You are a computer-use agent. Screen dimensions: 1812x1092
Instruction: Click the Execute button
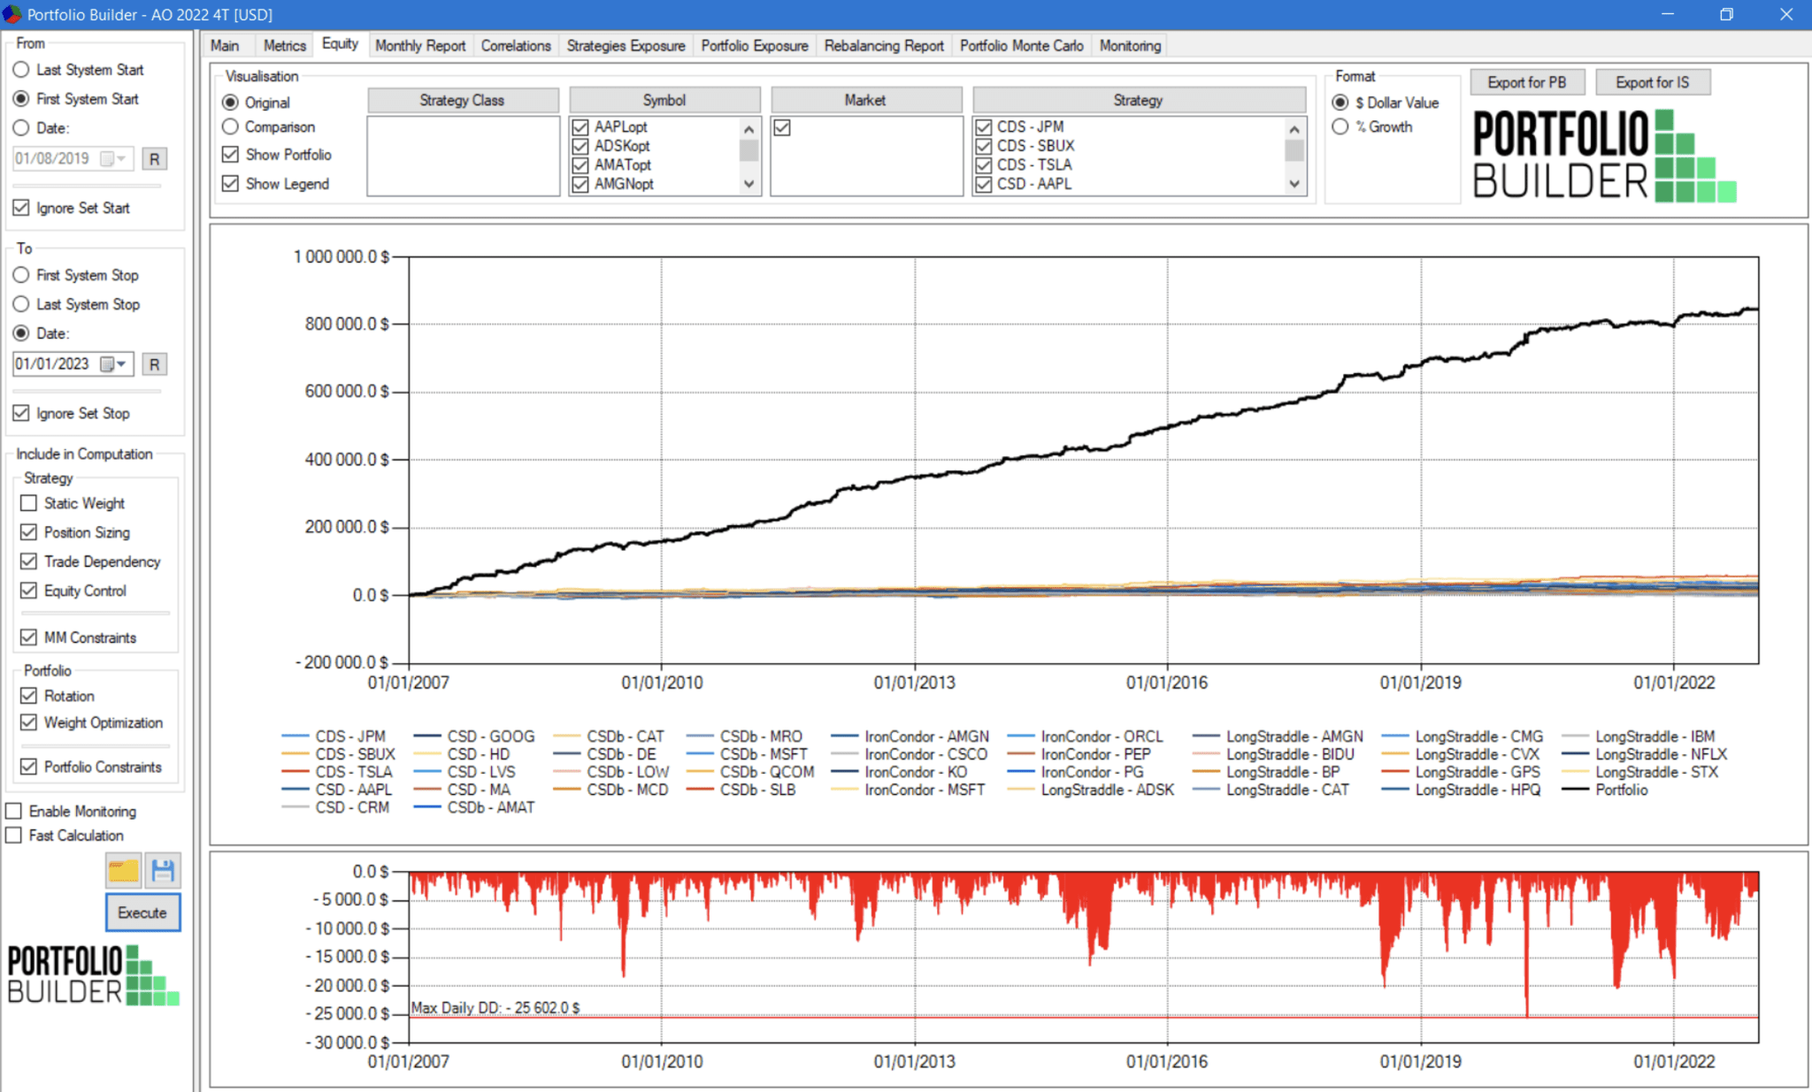[x=142, y=913]
